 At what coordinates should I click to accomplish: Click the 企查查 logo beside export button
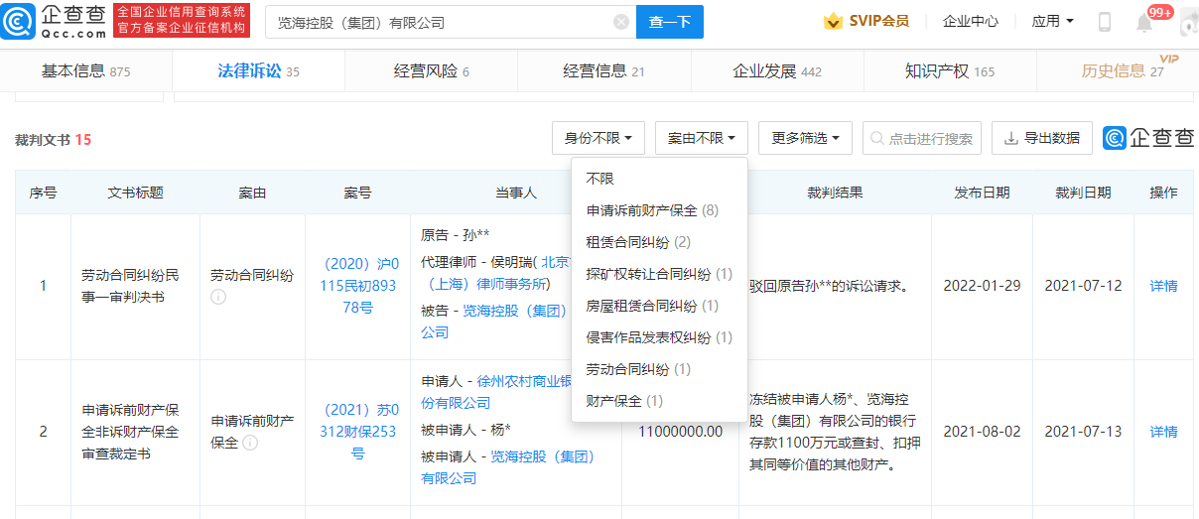pyautogui.click(x=1147, y=138)
